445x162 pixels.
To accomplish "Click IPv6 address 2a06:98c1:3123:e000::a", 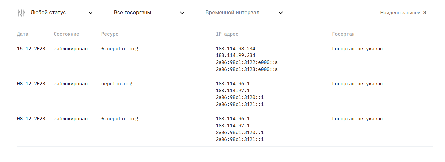I will pyautogui.click(x=247, y=70).
